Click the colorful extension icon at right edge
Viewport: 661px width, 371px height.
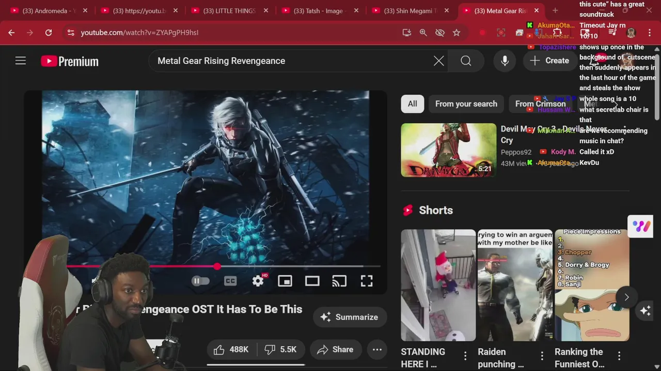640,226
